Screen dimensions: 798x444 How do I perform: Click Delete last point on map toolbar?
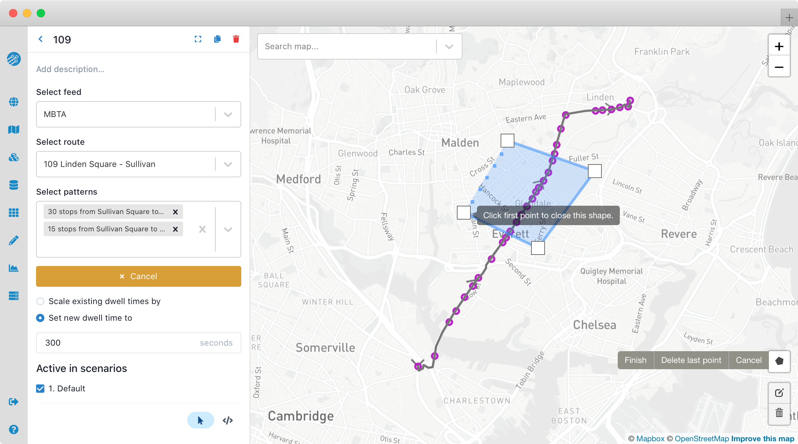click(691, 360)
